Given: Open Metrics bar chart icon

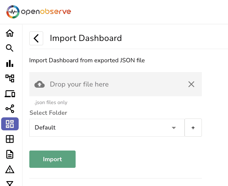Looking at the screenshot, I should pyautogui.click(x=10, y=63).
